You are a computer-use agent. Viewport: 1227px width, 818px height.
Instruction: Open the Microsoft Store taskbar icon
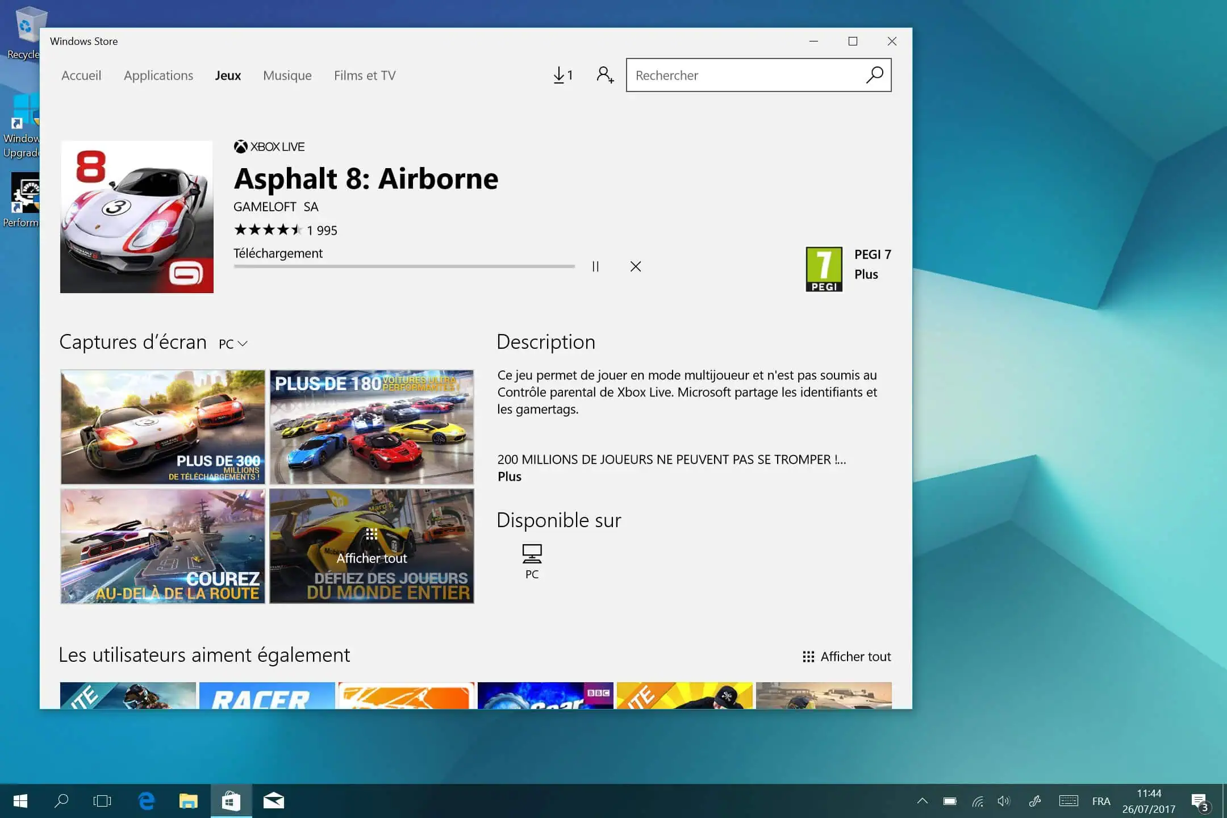click(x=231, y=801)
